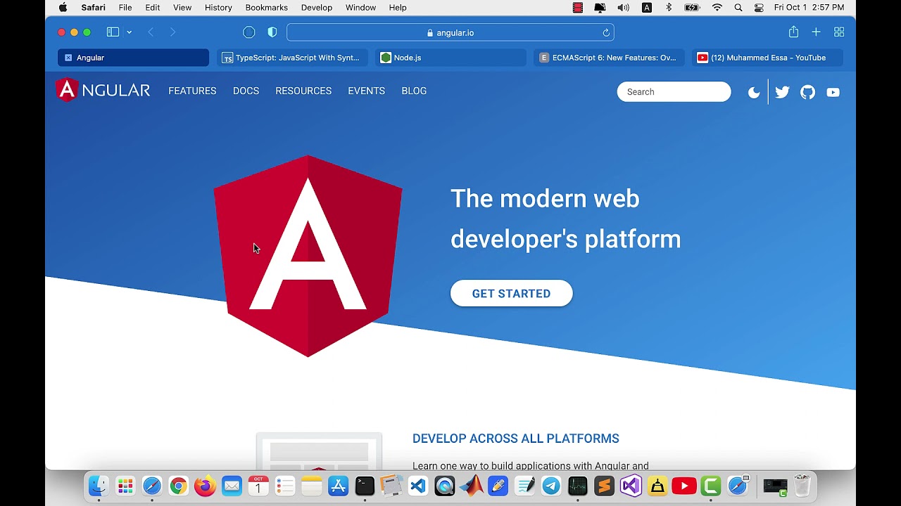
Task: Open the View menu
Action: click(x=182, y=7)
